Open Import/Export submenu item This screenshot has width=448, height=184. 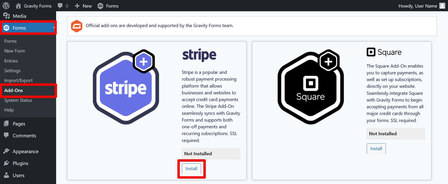coord(19,80)
